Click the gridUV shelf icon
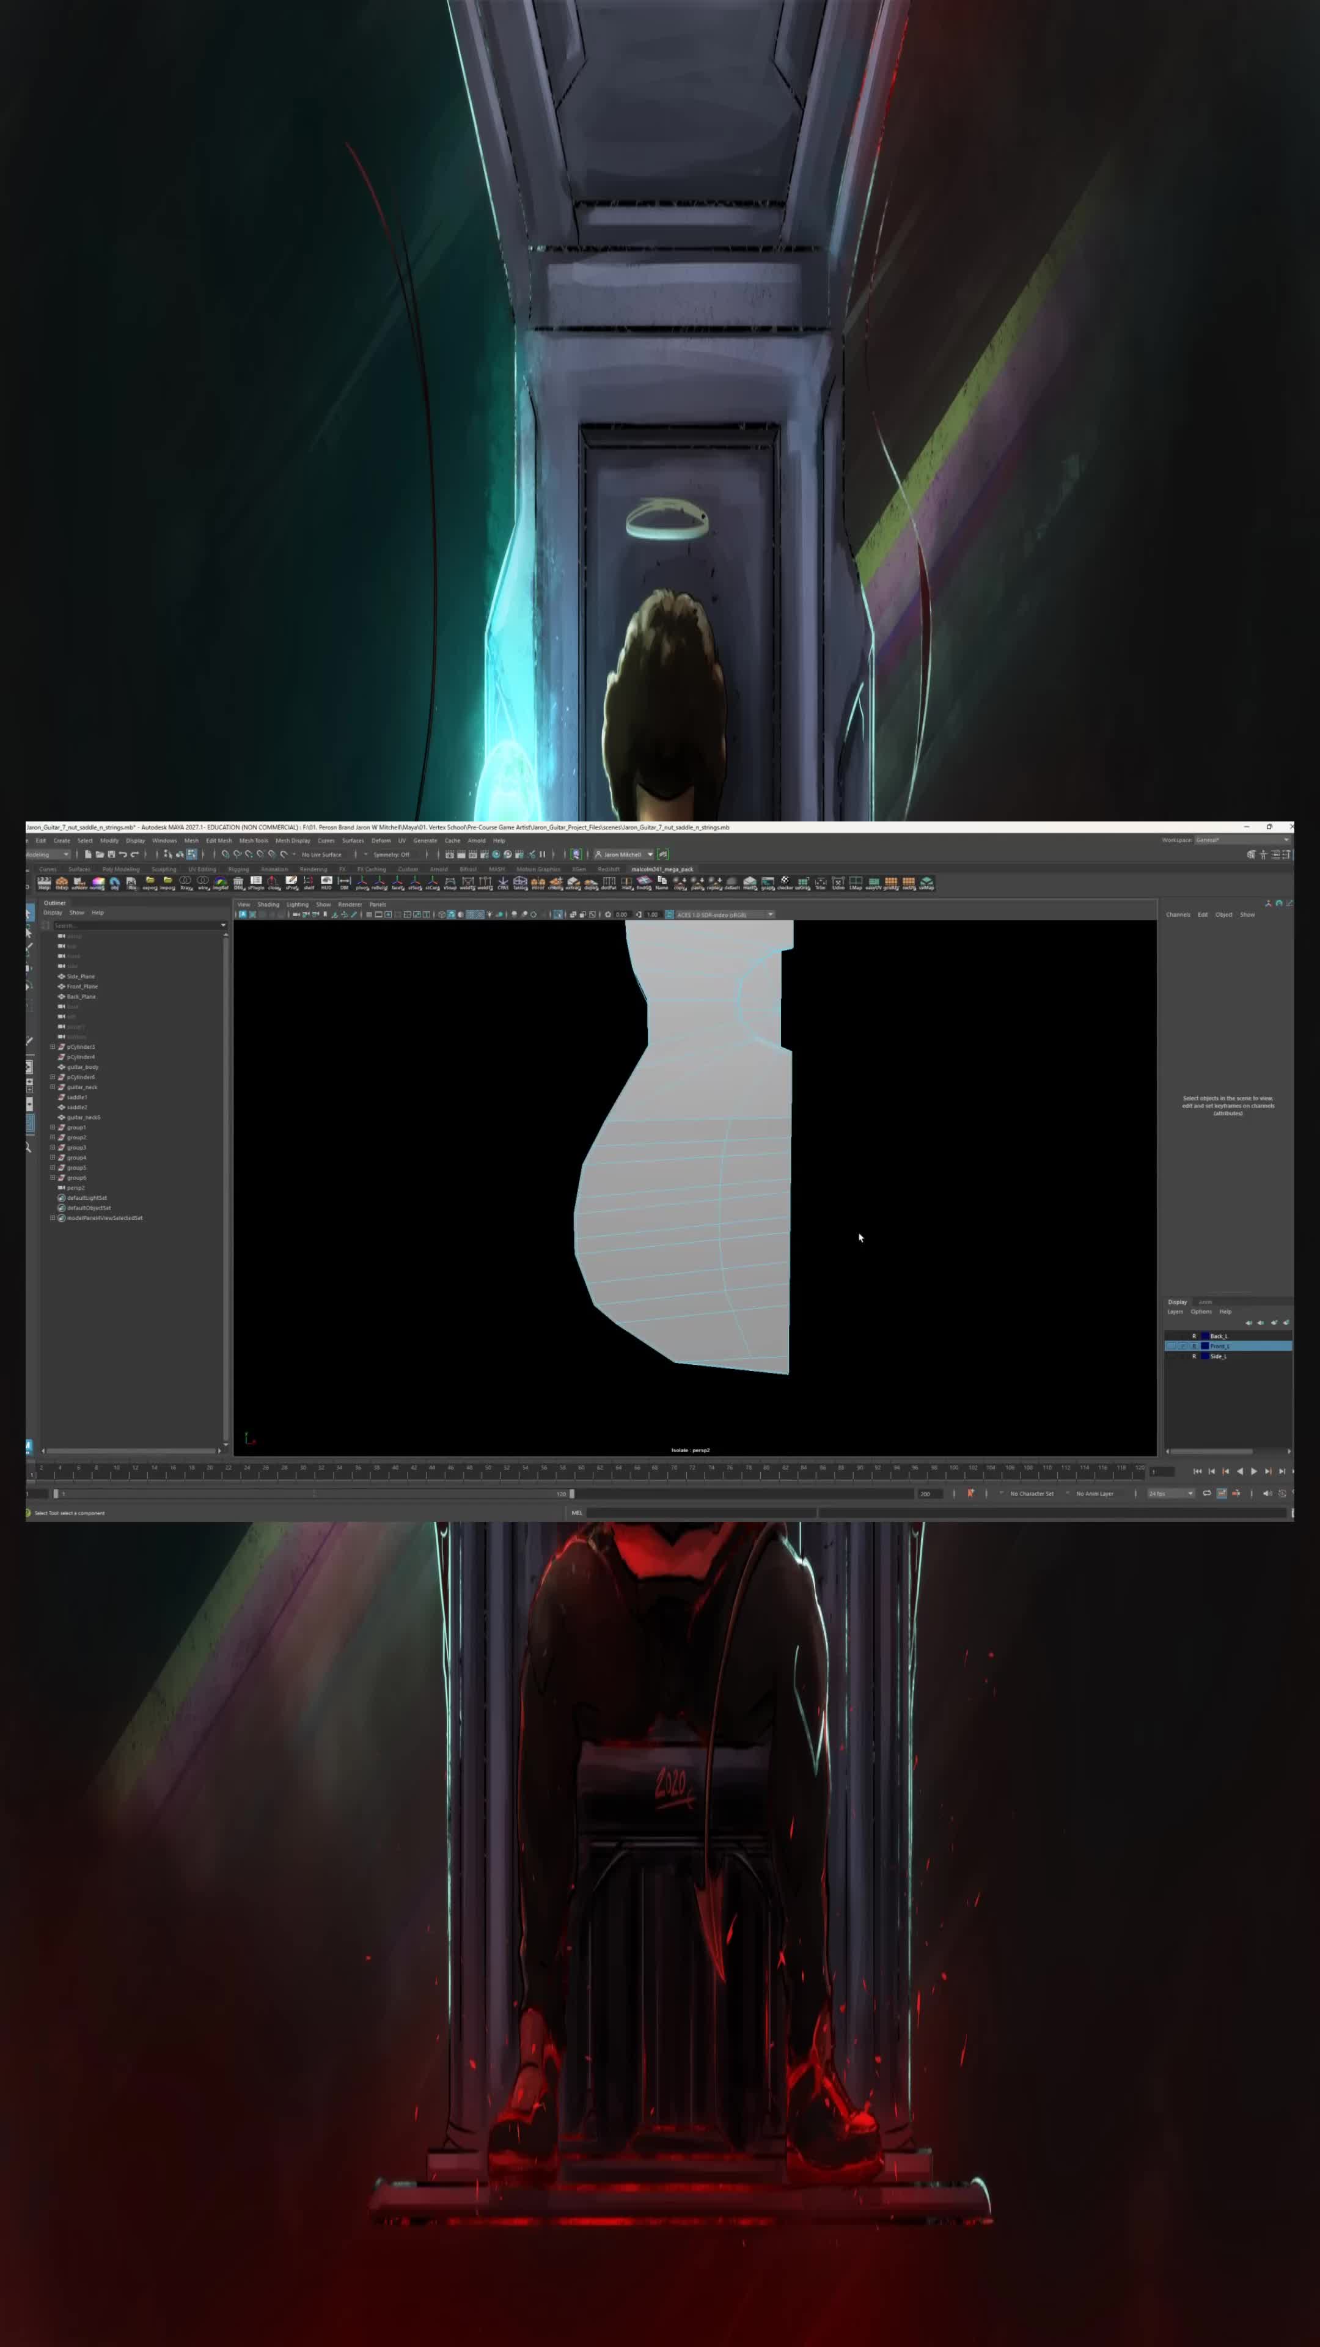This screenshot has height=2347, width=1320. [x=891, y=882]
